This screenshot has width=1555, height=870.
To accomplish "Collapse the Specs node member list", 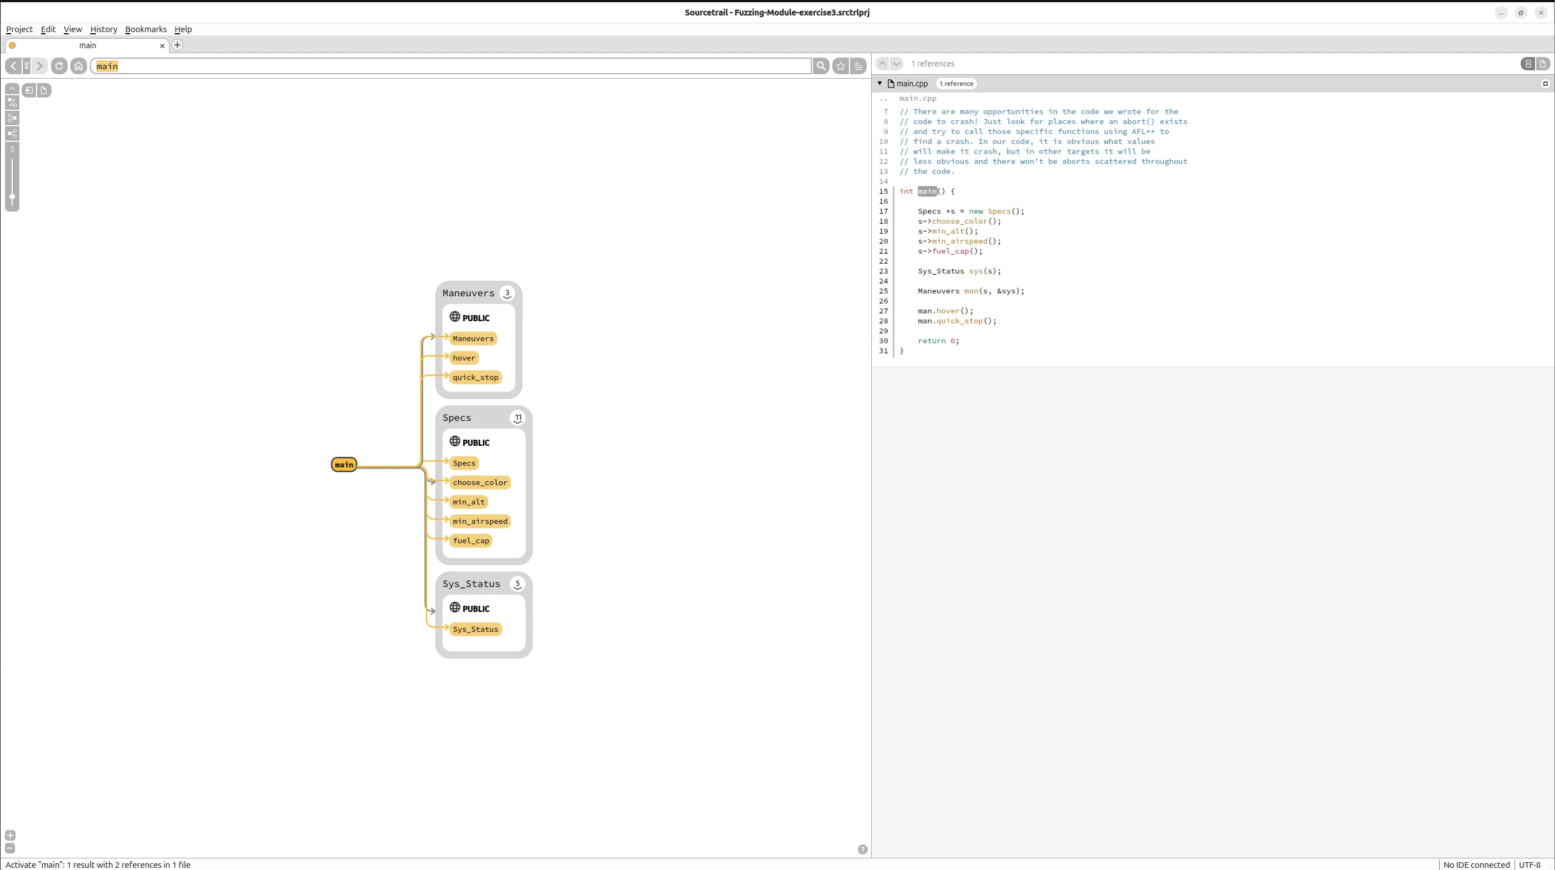I will click(x=518, y=418).
